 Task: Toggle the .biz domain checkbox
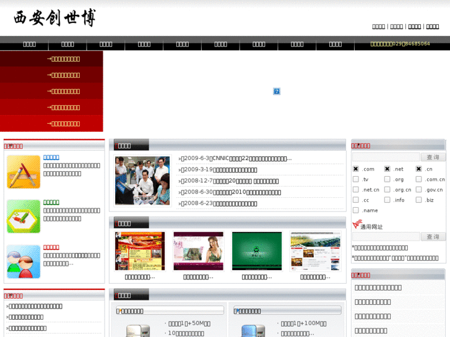point(418,200)
